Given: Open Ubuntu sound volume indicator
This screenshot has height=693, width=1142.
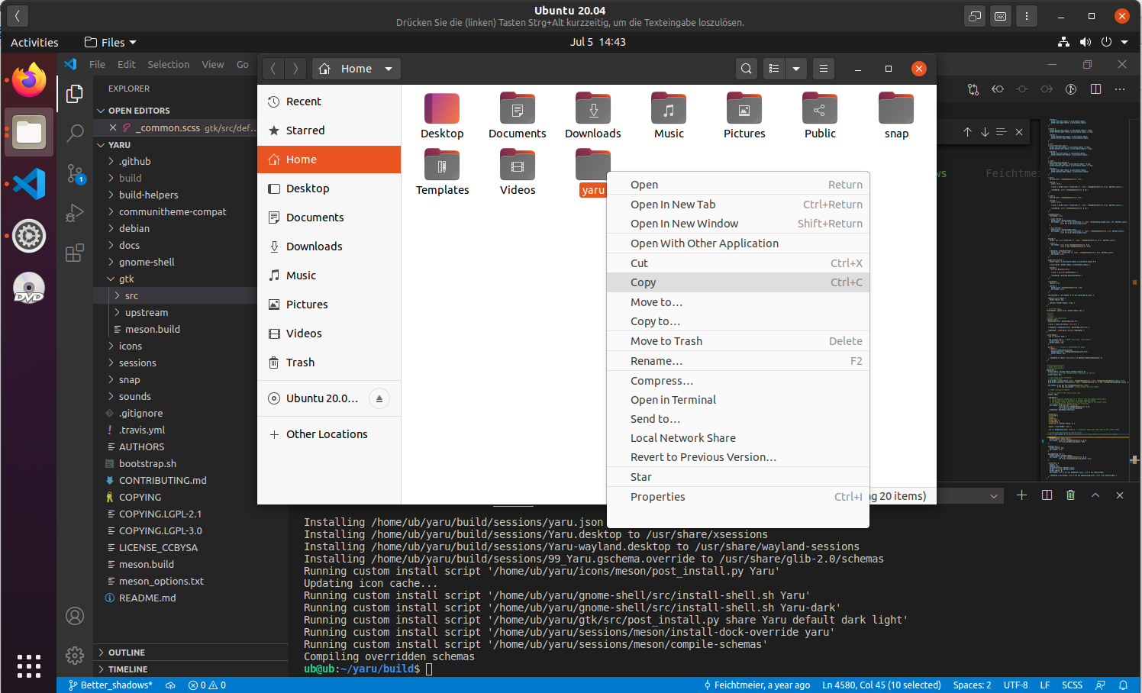Looking at the screenshot, I should (1086, 42).
